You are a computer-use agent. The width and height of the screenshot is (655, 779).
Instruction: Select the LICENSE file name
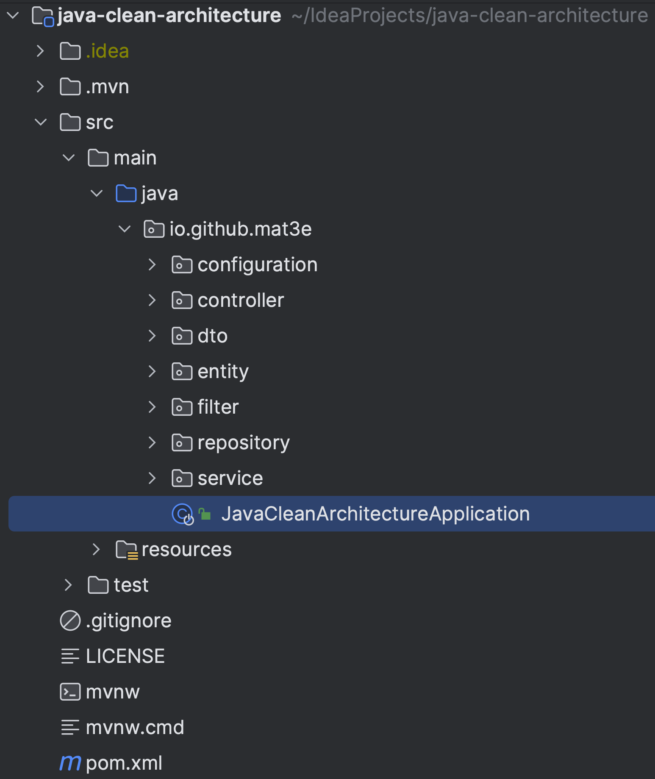click(125, 657)
